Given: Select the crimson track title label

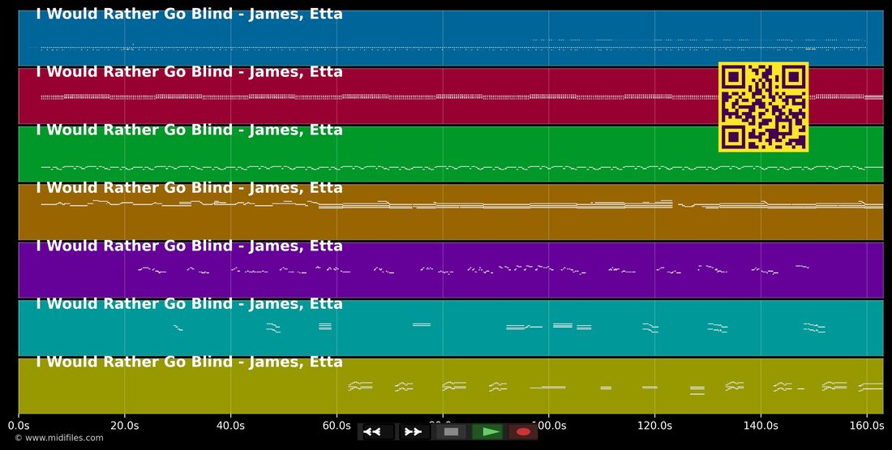Looking at the screenshot, I should (x=190, y=71).
